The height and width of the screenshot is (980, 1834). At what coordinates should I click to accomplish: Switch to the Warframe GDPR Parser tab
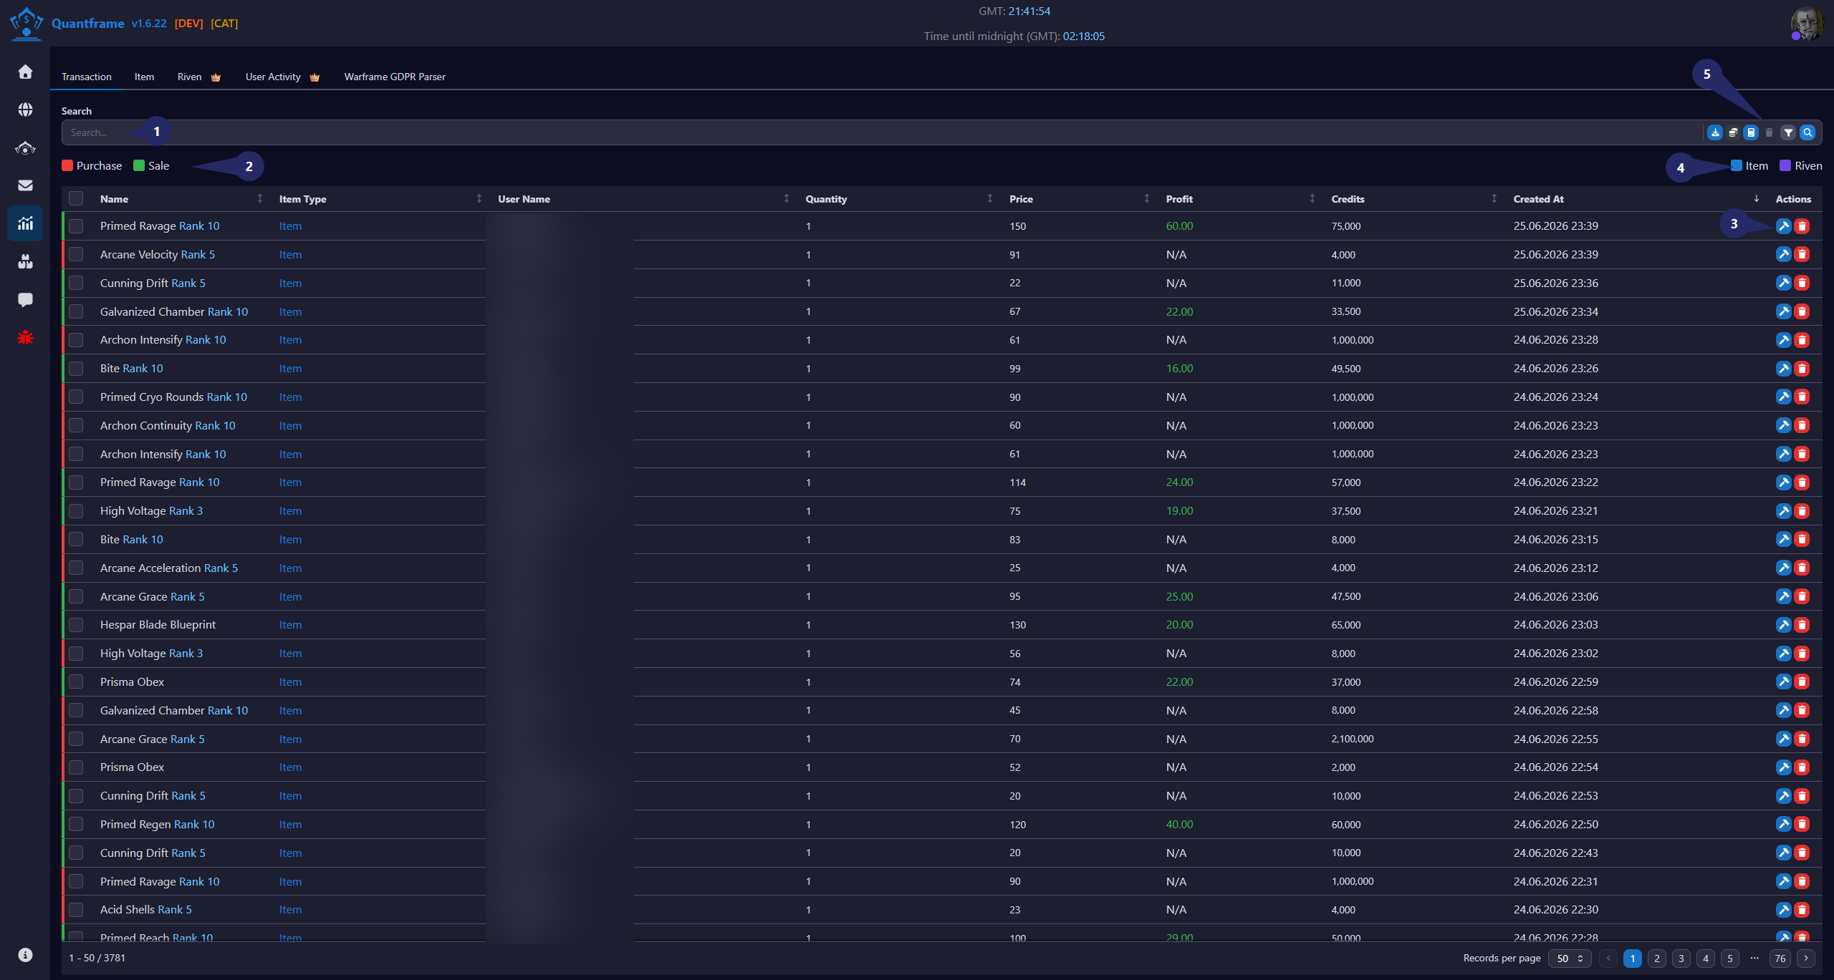pyautogui.click(x=395, y=77)
